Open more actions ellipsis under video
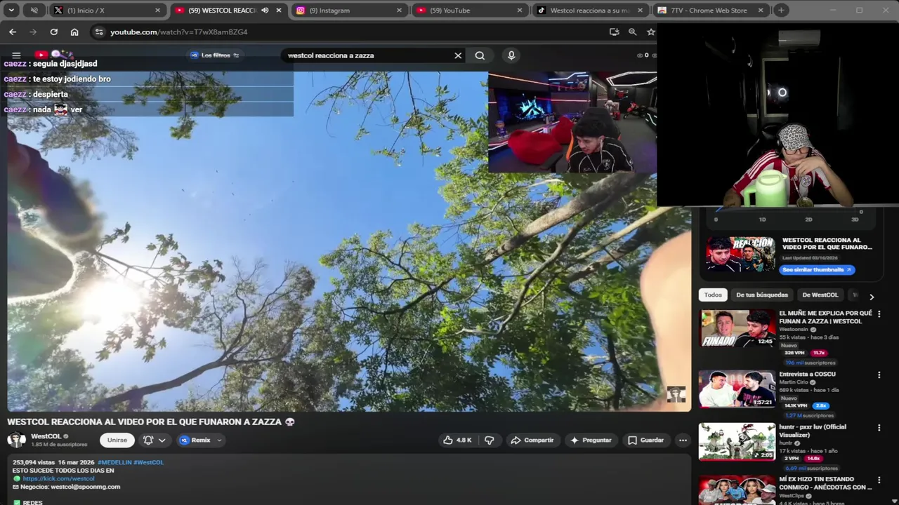This screenshot has width=899, height=505. 683,440
